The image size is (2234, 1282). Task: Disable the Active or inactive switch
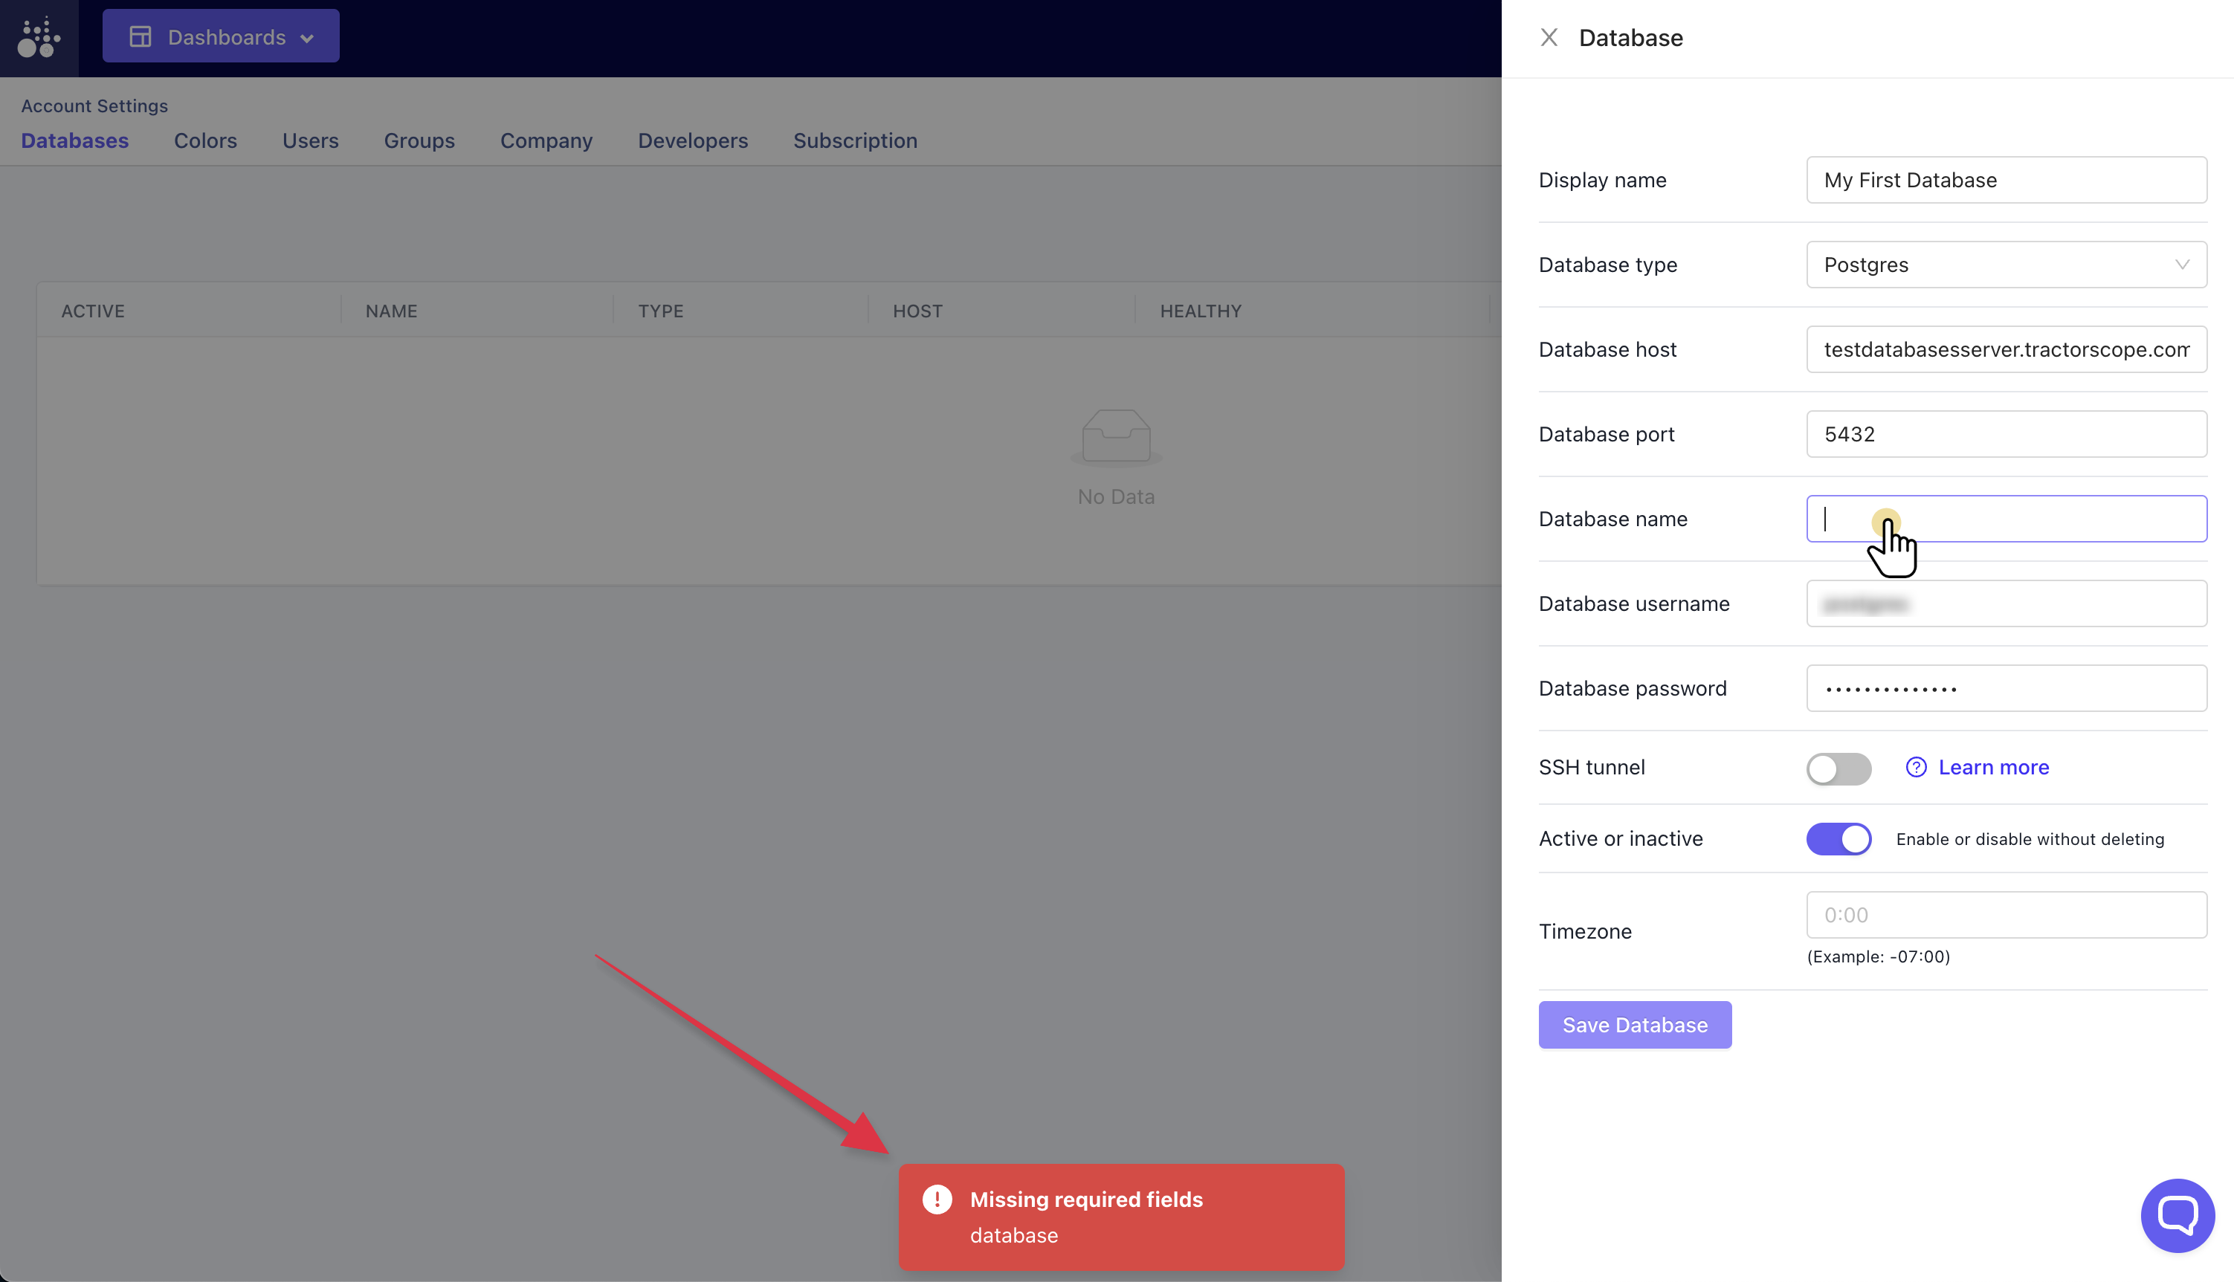click(x=1838, y=839)
